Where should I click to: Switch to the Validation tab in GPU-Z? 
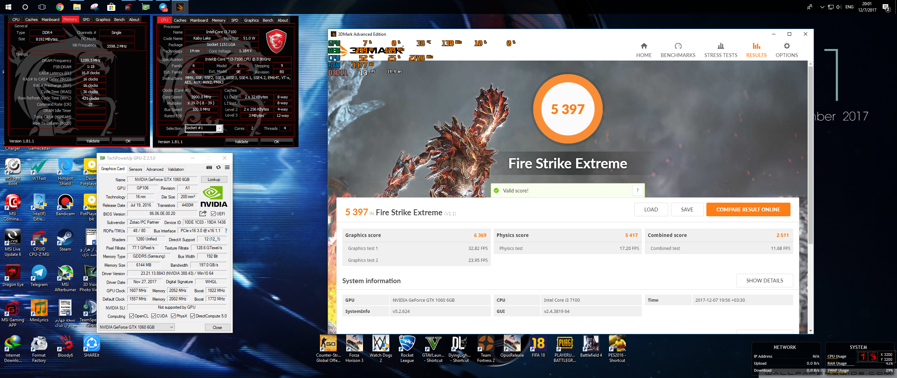[176, 169]
